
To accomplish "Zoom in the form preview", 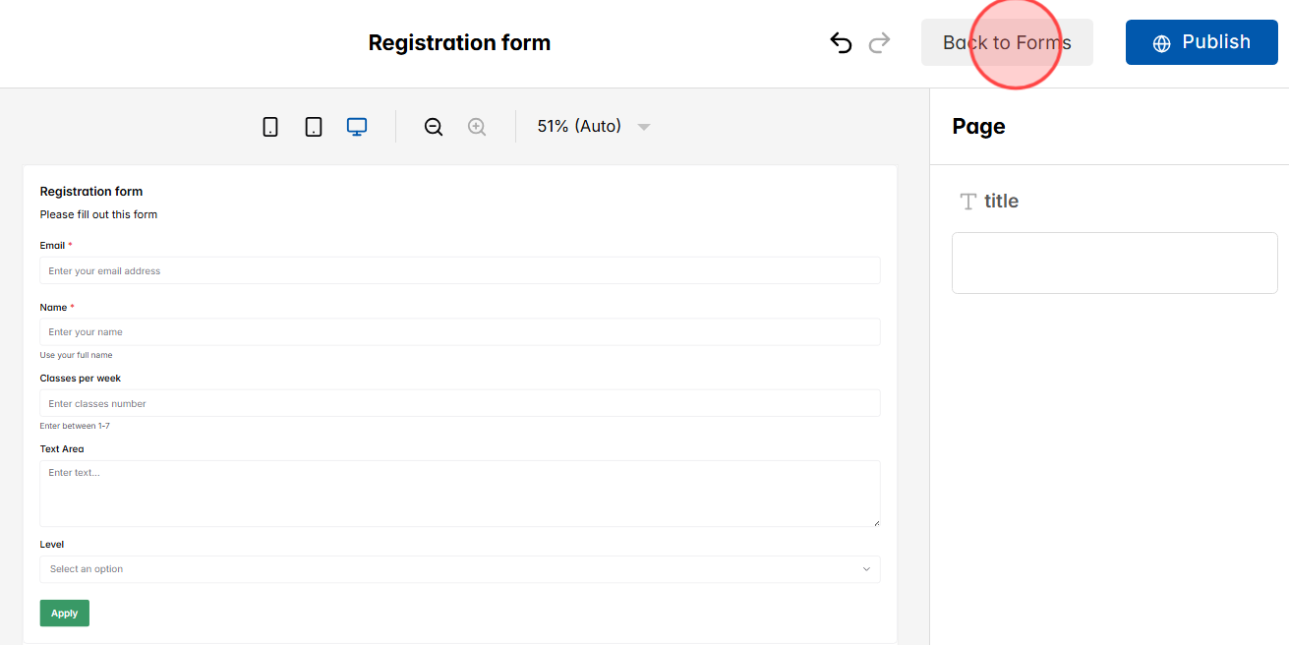I will click(477, 127).
